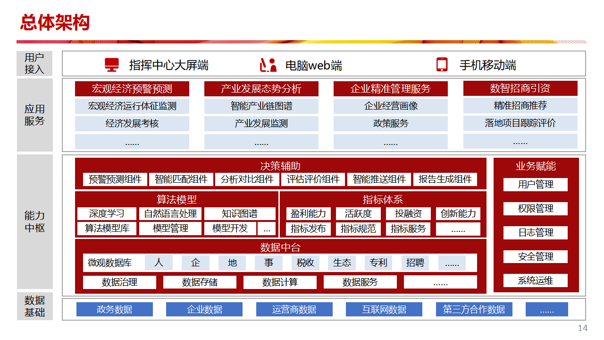
Task: Click the 决策辅助 section title
Action: pos(280,166)
